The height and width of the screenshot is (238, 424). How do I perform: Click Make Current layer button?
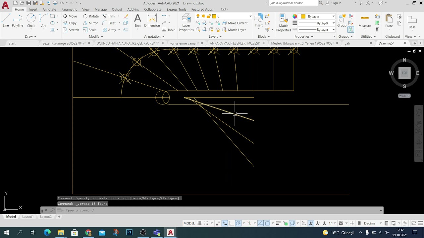[235, 23]
